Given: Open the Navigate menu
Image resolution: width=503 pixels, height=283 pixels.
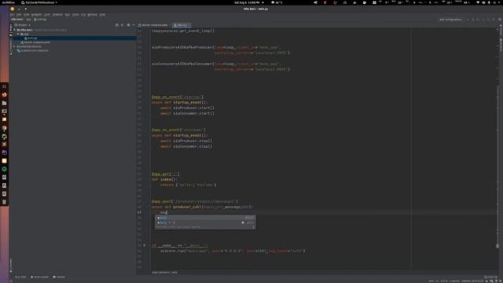Looking at the screenshot, I should pos(36,14).
